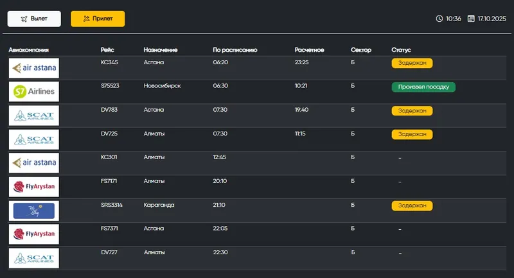Click the clock icon beside 10:36
This screenshot has height=278, width=514.
click(439, 19)
